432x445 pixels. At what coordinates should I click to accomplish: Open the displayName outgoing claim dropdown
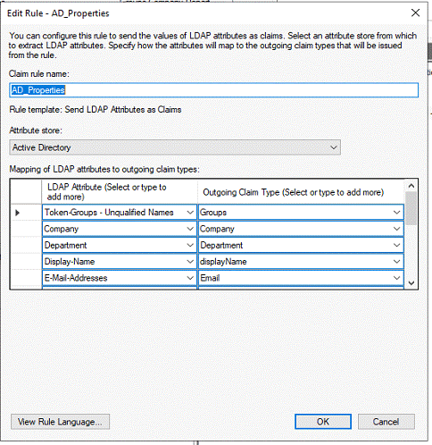pyautogui.click(x=396, y=262)
